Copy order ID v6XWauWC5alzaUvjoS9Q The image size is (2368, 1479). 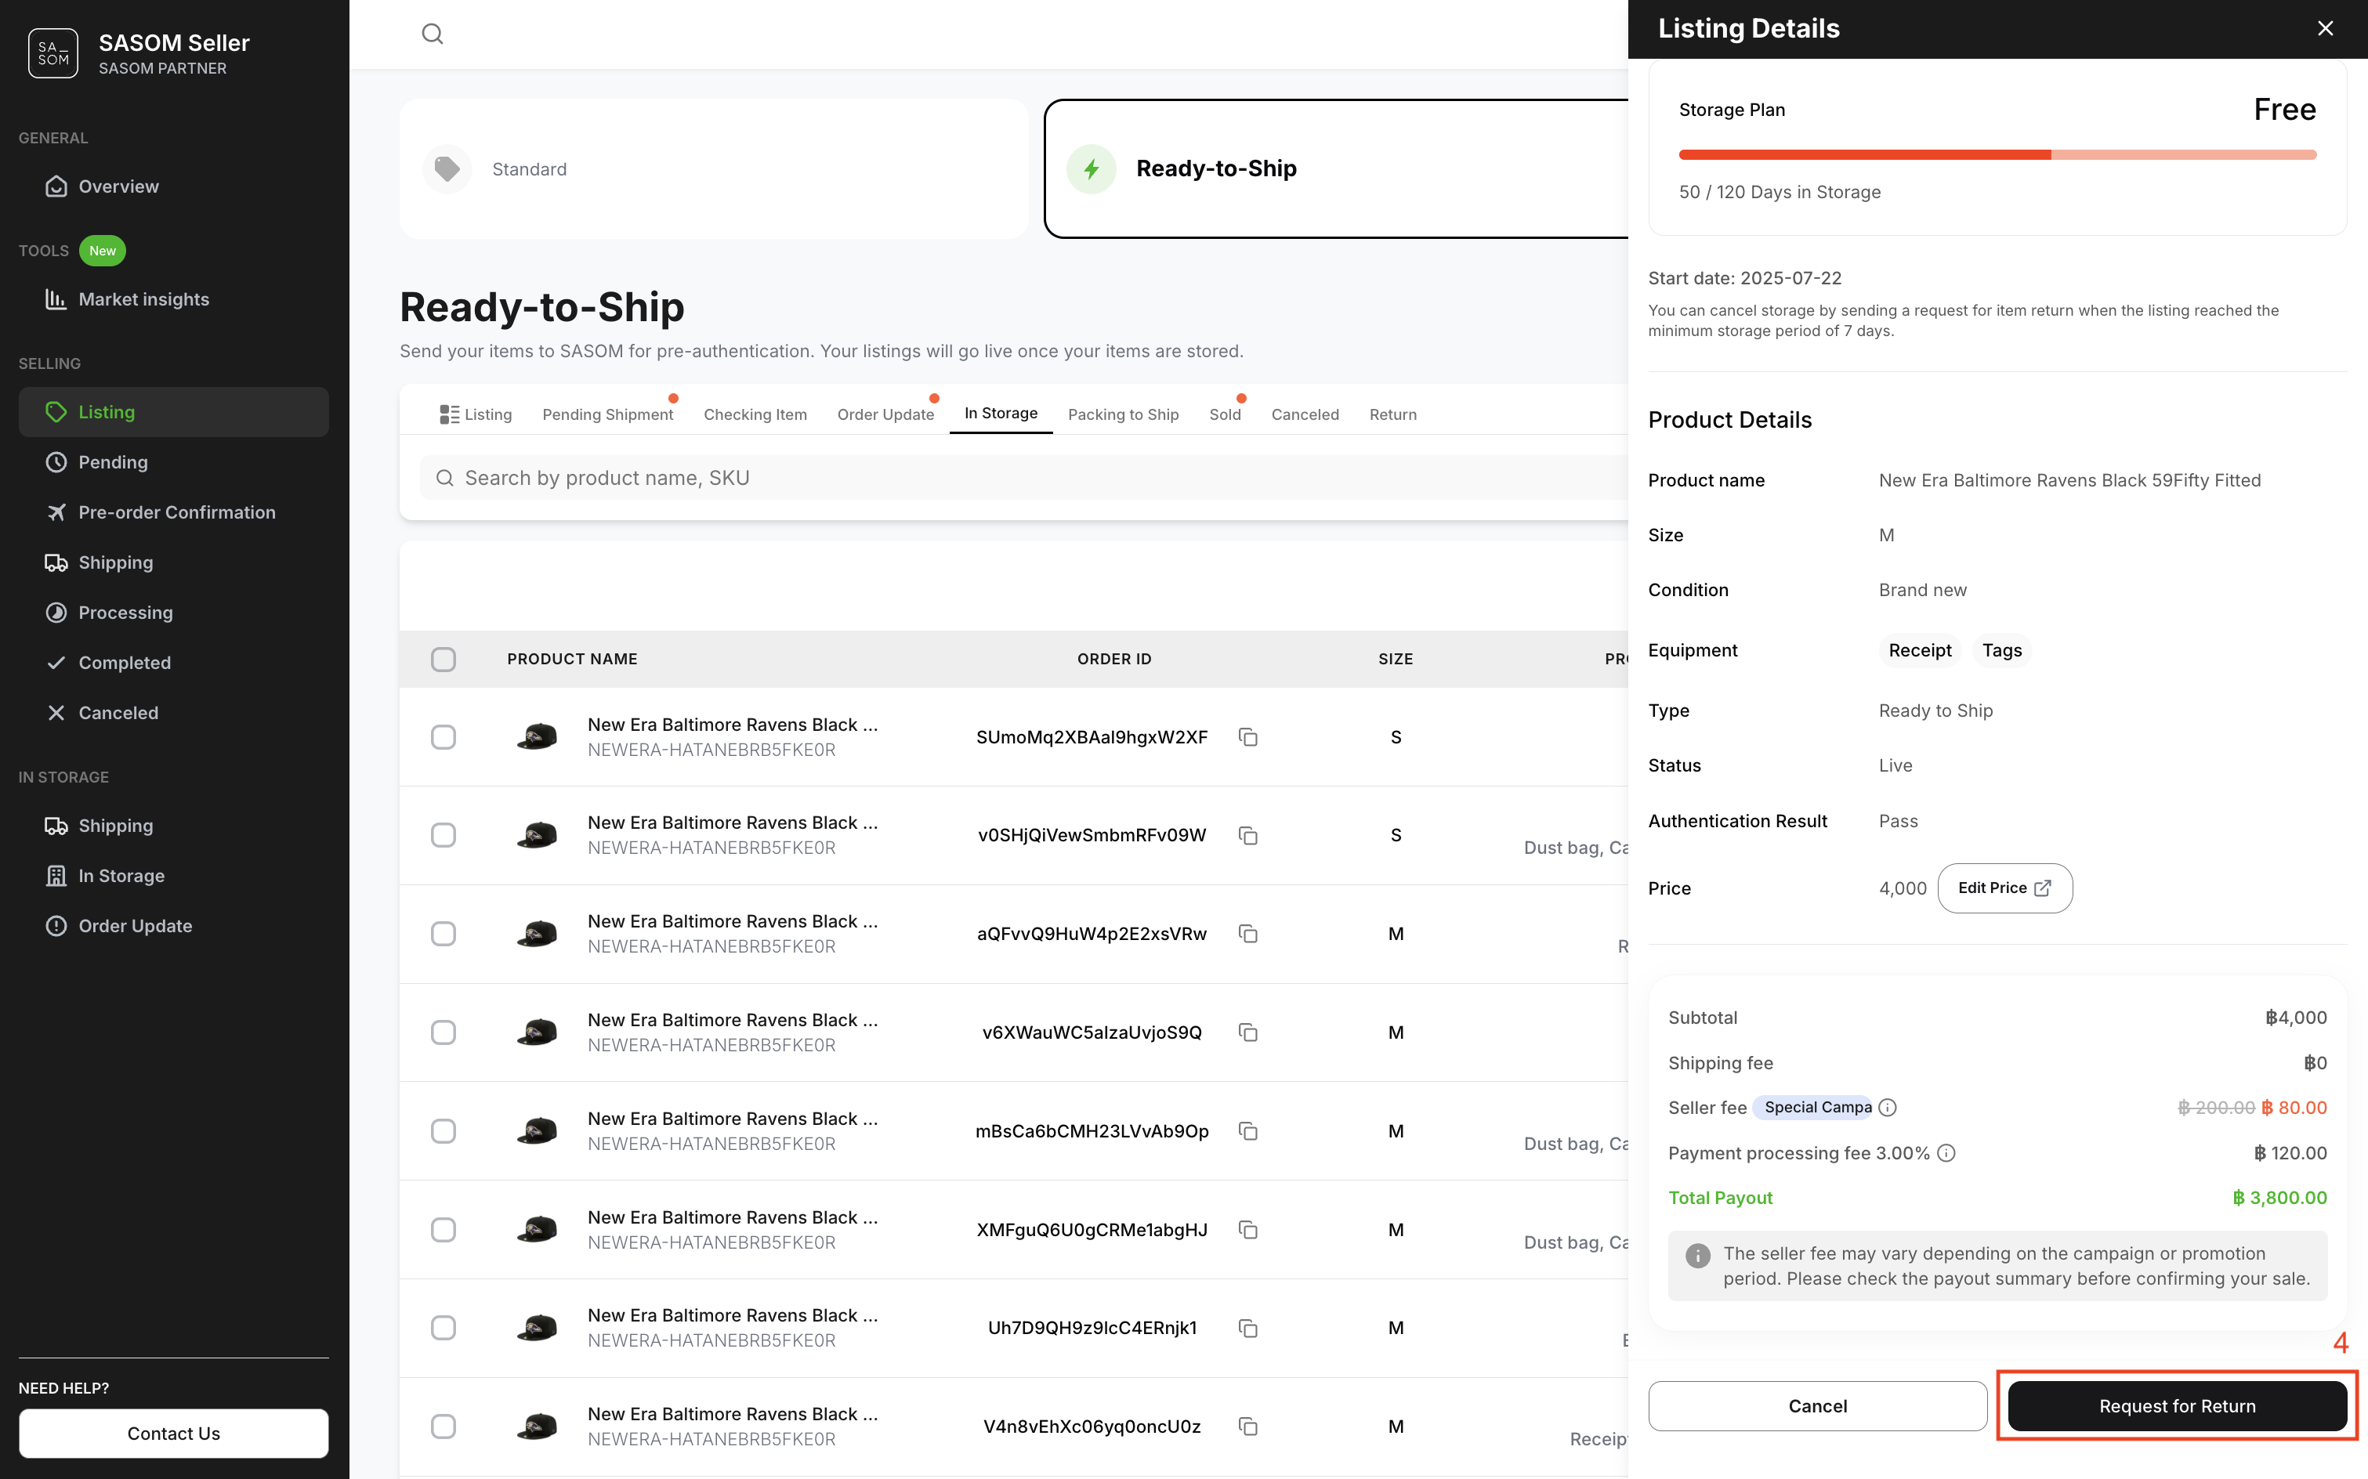point(1247,1032)
